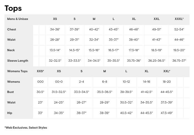Click the "Neck" row label
194x135 pixels.
tap(11, 50)
